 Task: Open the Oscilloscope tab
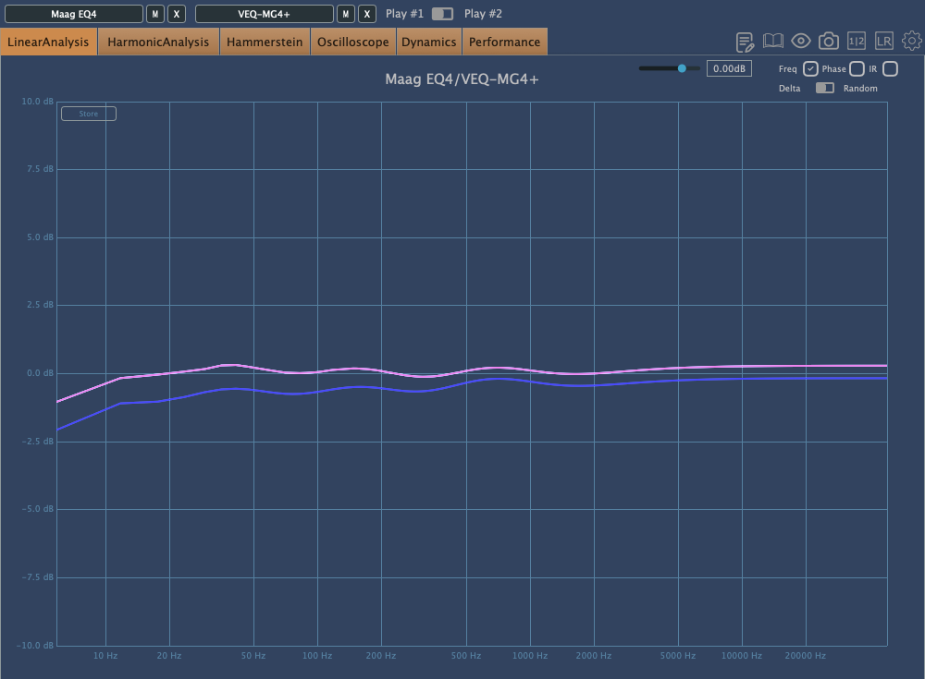click(353, 42)
